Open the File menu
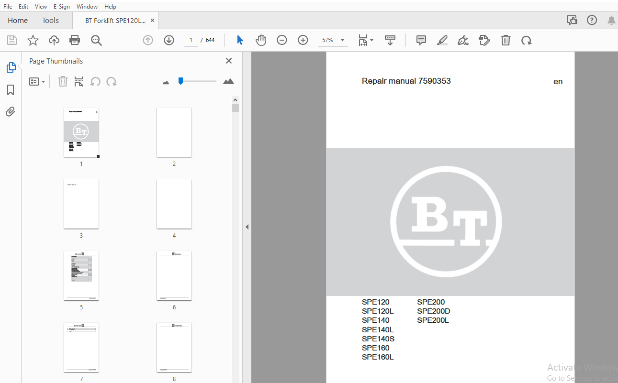The width and height of the screenshot is (618, 383). pyautogui.click(x=8, y=7)
